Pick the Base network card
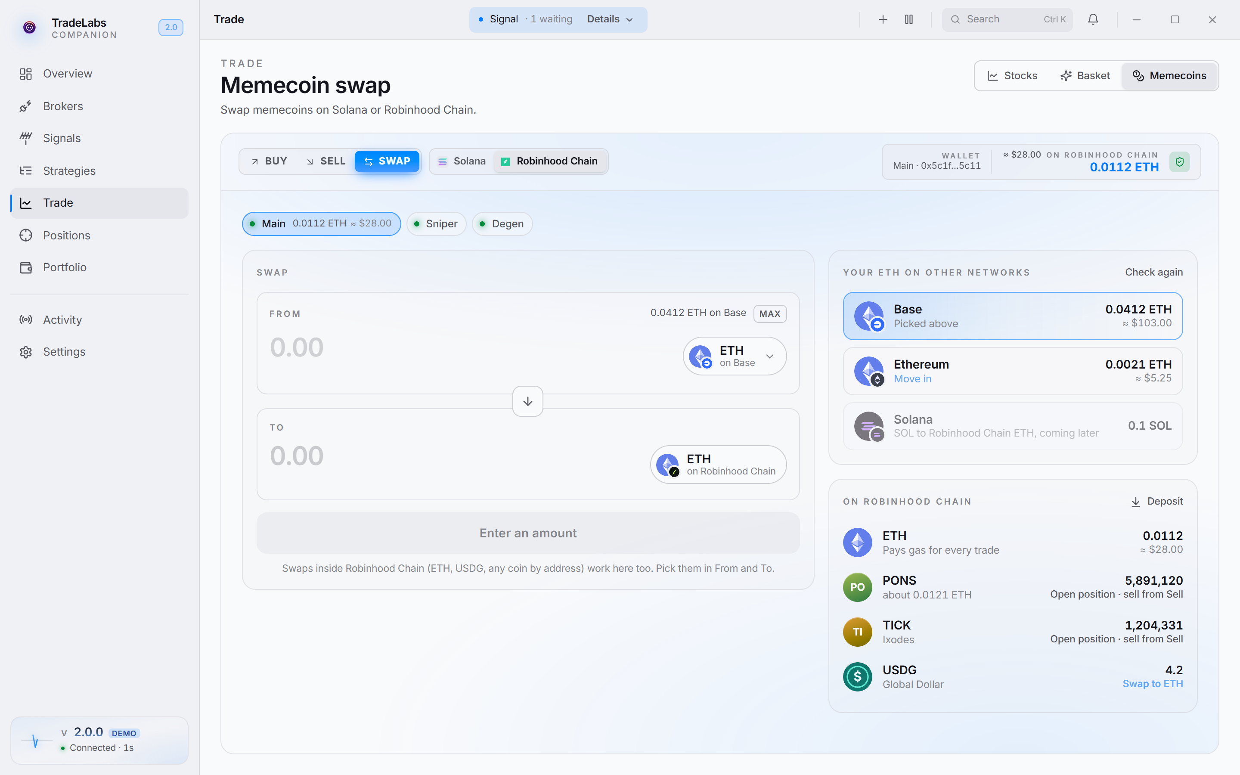This screenshot has width=1240, height=775. [x=1013, y=316]
